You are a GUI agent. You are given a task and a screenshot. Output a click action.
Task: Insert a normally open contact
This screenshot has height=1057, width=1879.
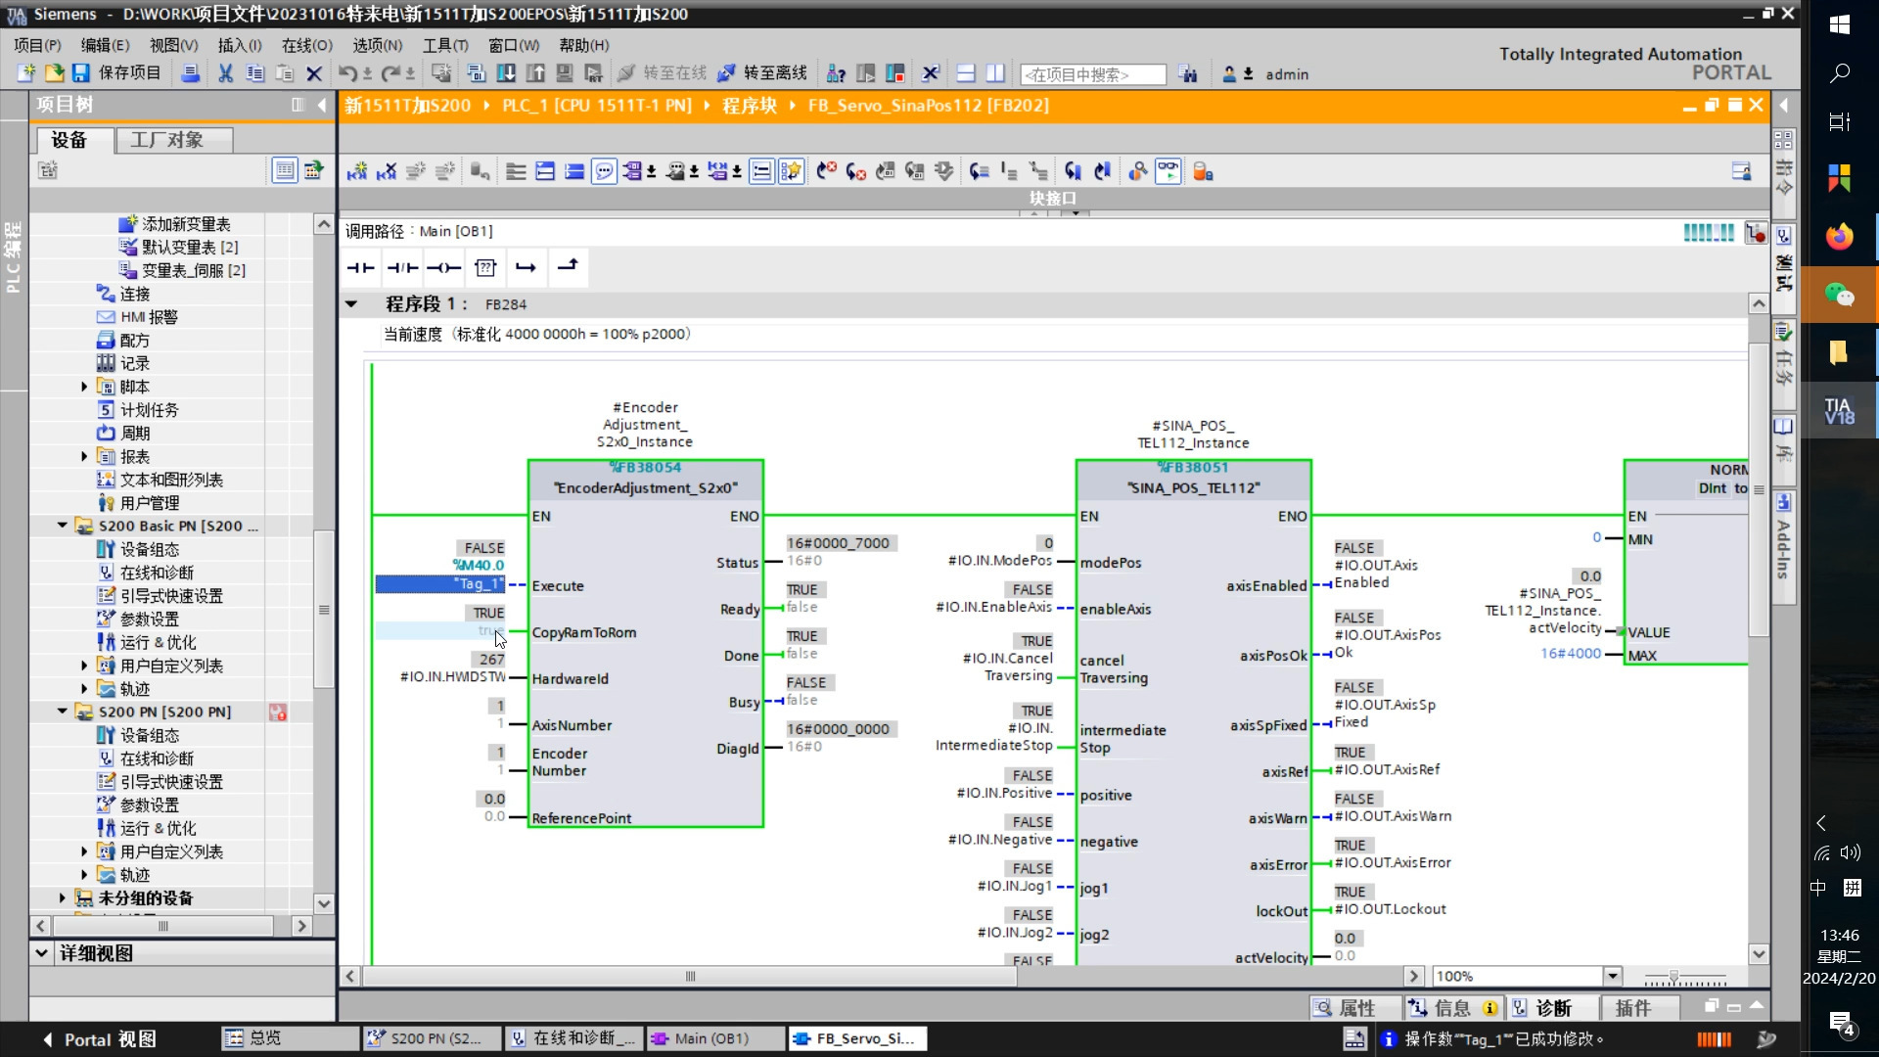pyautogui.click(x=360, y=267)
